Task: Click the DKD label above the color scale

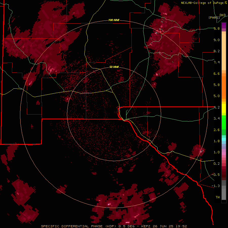Action: [x=223, y=15]
